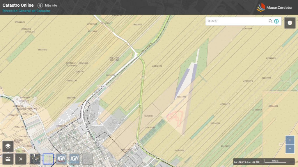Viewport: 298px width, 167px height.
Task: Select the street map base map thumbnail
Action: [48, 159]
